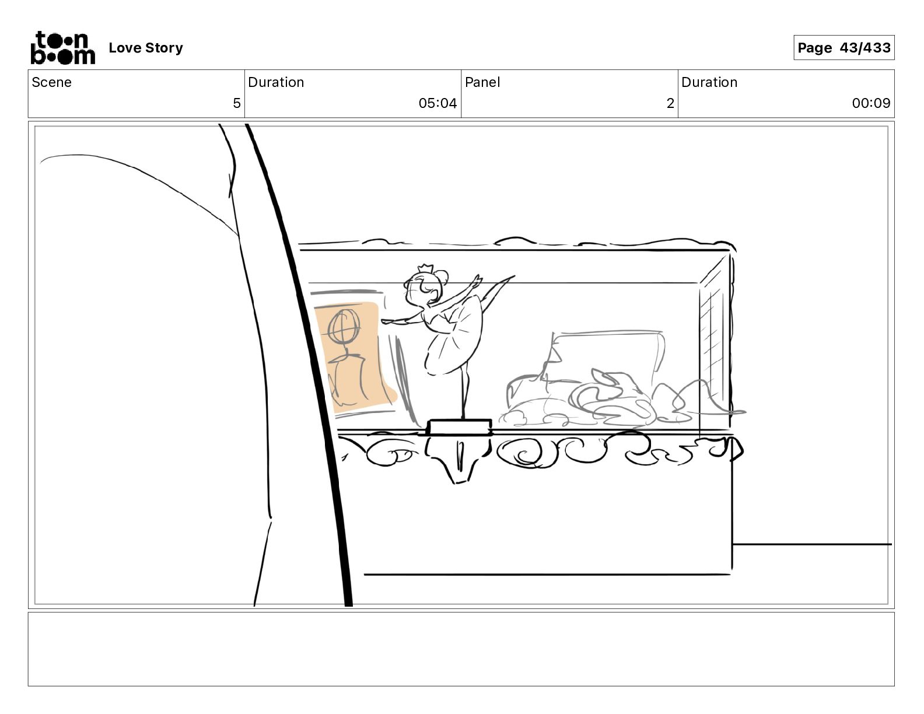
Task: Click the empty notes box below the panel
Action: tap(461, 649)
